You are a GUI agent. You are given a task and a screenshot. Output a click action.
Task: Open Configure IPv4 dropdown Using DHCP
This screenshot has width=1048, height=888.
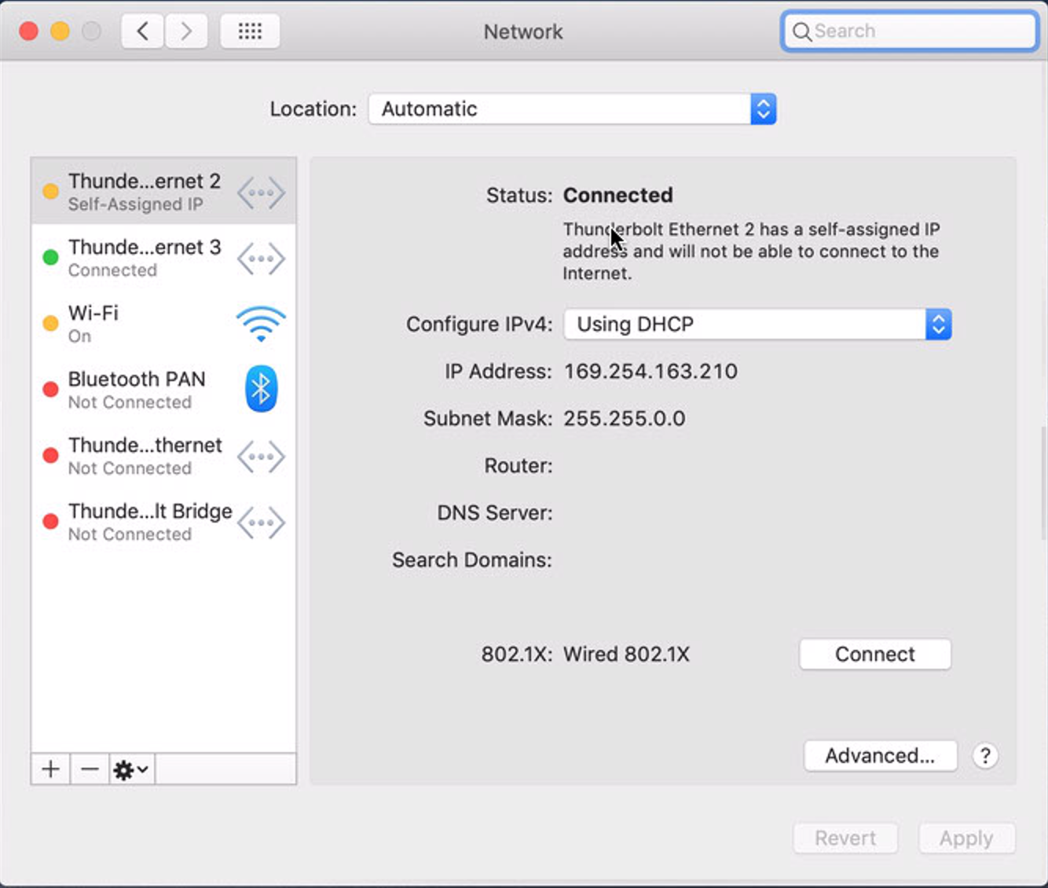[x=757, y=325]
